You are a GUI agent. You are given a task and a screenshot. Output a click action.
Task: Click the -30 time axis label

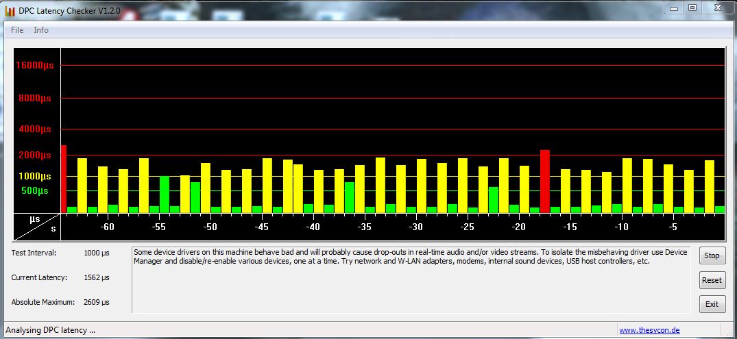point(416,227)
